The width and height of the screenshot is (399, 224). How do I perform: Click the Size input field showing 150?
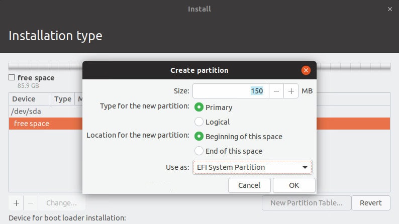231,91
